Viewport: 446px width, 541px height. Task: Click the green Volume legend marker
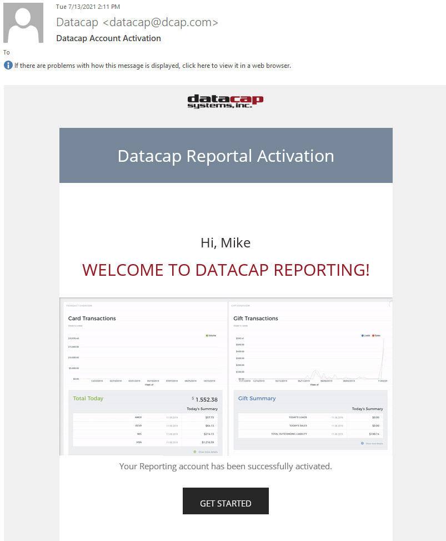pos(207,336)
